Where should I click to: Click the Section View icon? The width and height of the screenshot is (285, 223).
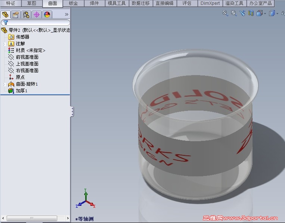pyautogui.click(x=251, y=13)
